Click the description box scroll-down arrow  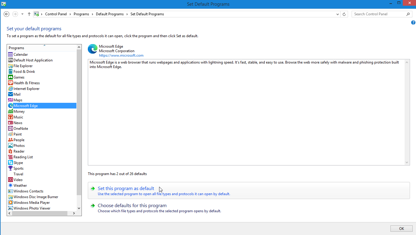(x=407, y=162)
